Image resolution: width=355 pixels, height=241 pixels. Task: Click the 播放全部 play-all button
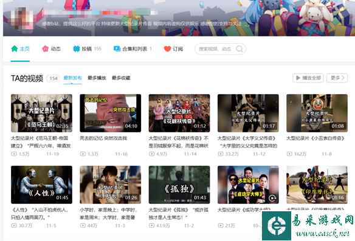point(308,78)
